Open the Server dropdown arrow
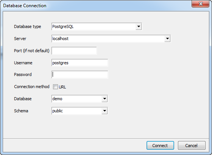The width and height of the screenshot is (212, 155). (167, 39)
